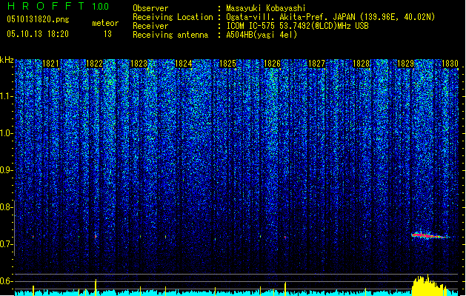Click the meteor label
466x296 pixels.
(x=105, y=23)
